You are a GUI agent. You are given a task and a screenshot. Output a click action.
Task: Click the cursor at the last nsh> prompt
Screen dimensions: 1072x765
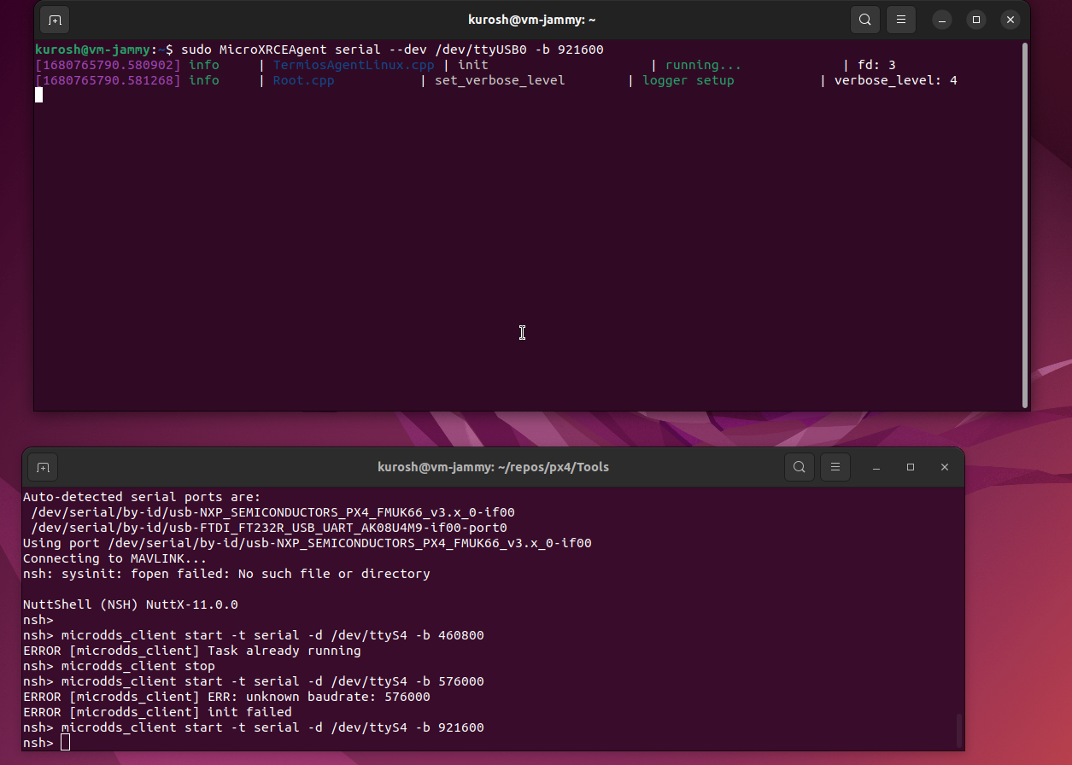66,743
